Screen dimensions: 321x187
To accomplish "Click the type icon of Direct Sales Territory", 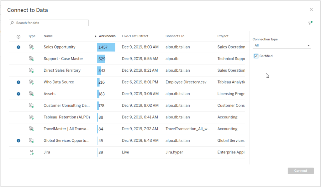I will [31, 70].
